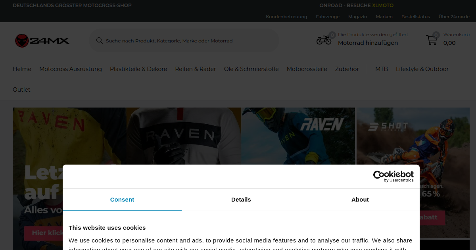The height and width of the screenshot is (250, 476).
Task: Visit the XLMOTO onroad shop link
Action: click(x=383, y=6)
